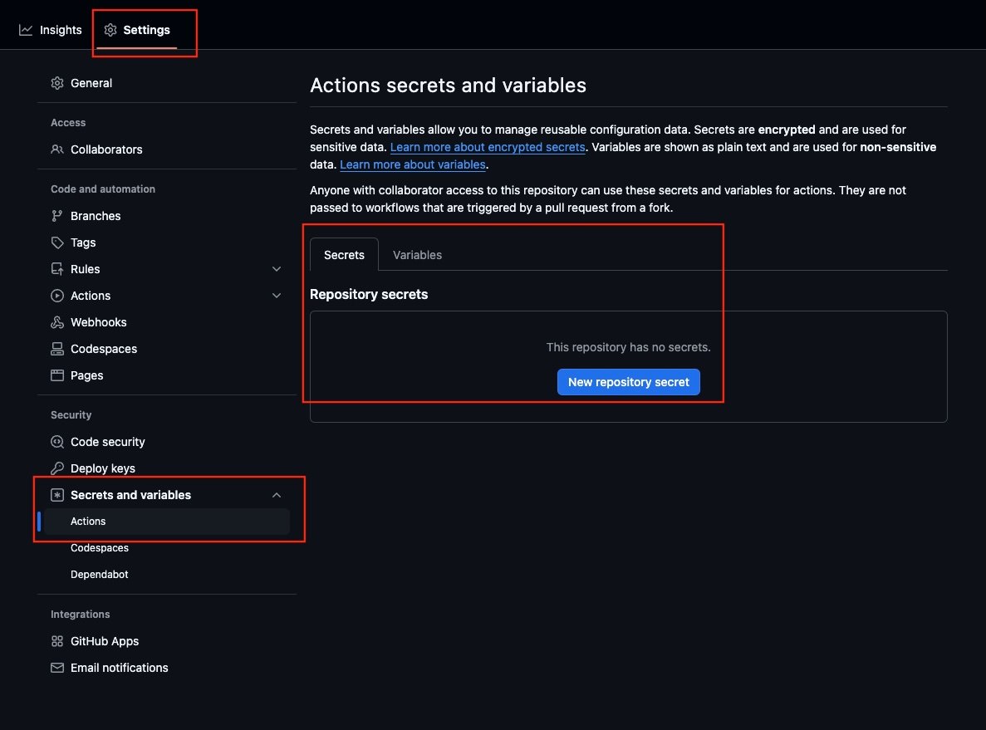Go to Codespaces under Secrets and variables
Screen dimensions: 986x730
[x=100, y=548]
